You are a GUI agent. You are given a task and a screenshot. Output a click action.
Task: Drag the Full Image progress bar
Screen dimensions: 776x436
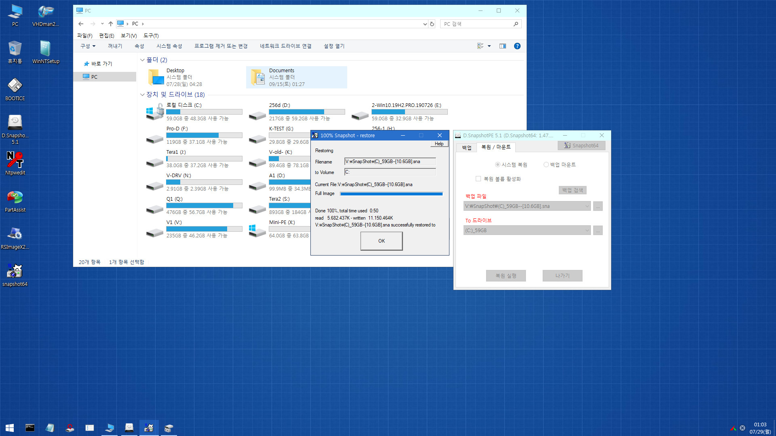coord(392,193)
